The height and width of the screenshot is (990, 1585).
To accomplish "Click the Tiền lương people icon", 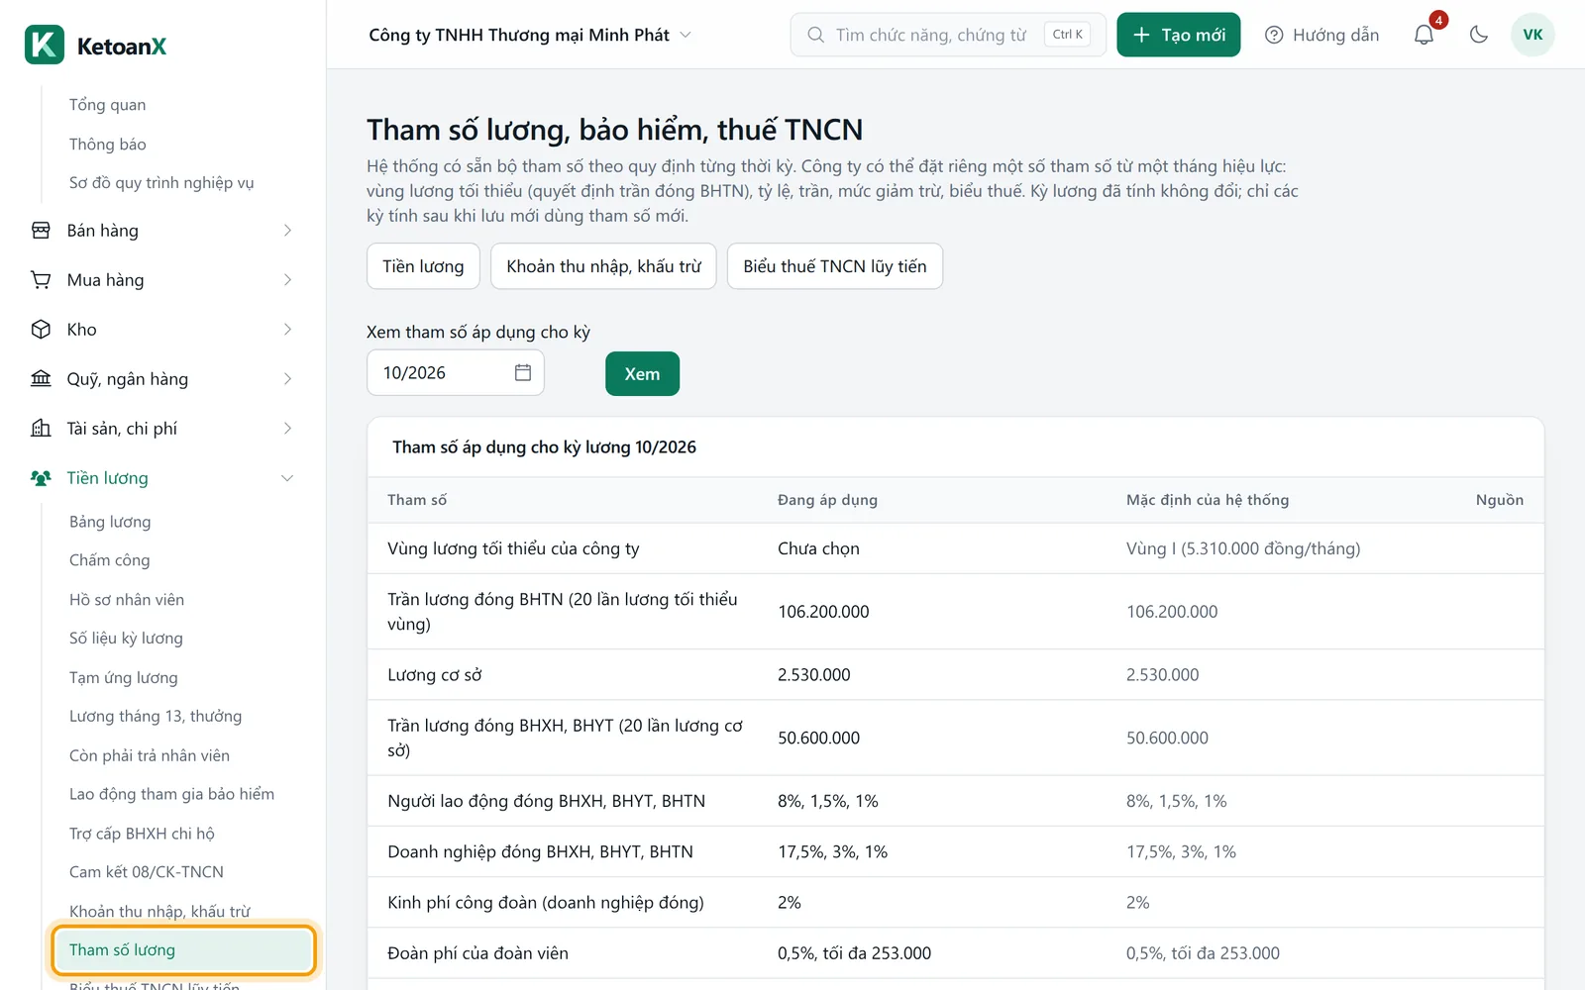I will click(41, 478).
